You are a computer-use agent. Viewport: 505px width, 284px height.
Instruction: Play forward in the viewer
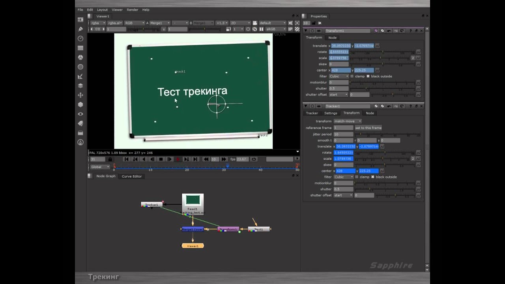pos(169,159)
